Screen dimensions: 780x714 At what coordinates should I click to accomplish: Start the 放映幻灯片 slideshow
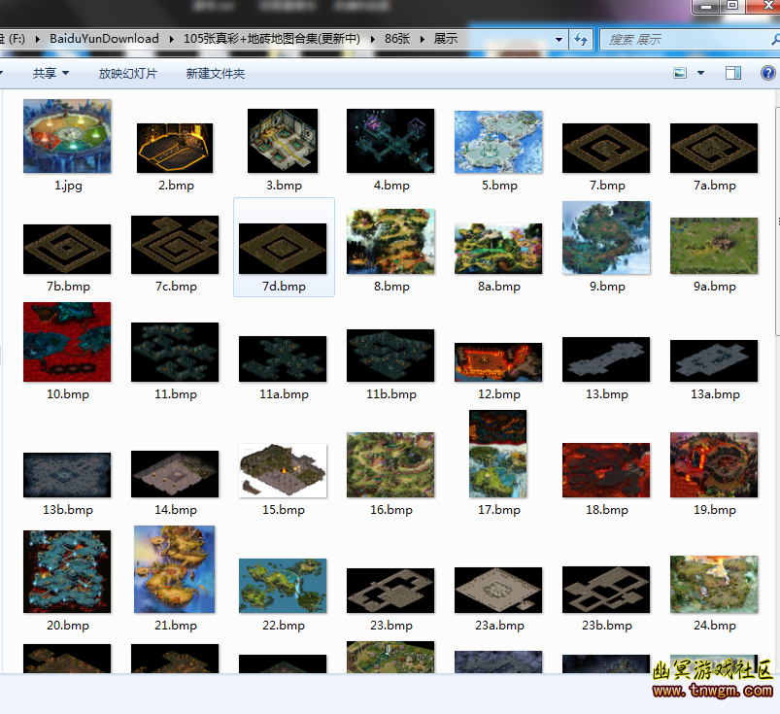(x=128, y=74)
